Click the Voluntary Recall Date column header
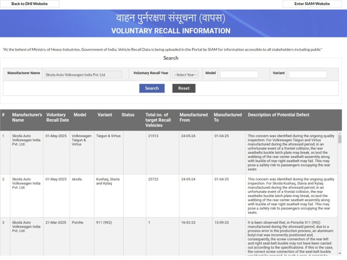Image resolution: width=347 pixels, height=260 pixels. pos(57,117)
